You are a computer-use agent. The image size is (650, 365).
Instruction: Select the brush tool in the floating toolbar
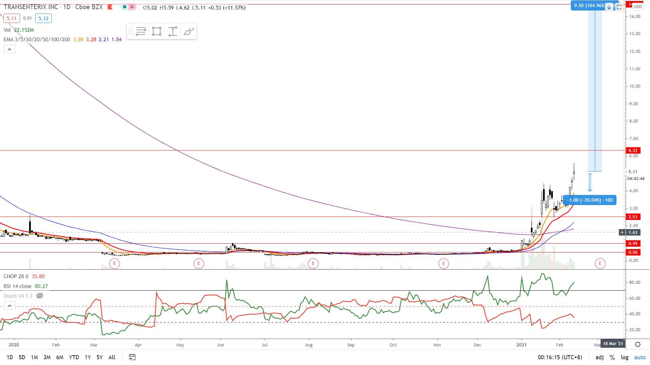pyautogui.click(x=189, y=31)
